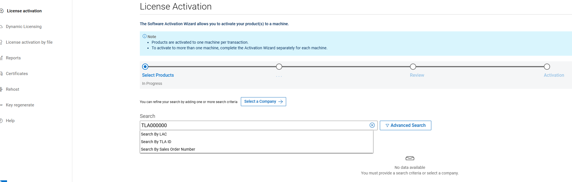Click the Certificates sidebar icon
This screenshot has height=182, width=572.
pyautogui.click(x=1, y=74)
